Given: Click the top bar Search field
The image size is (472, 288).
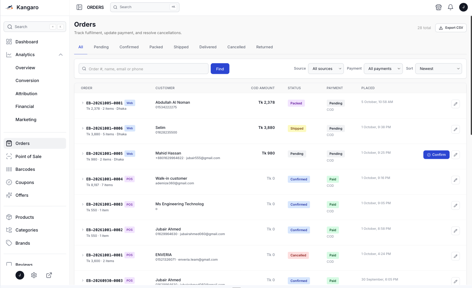Looking at the screenshot, I should coord(145,7).
